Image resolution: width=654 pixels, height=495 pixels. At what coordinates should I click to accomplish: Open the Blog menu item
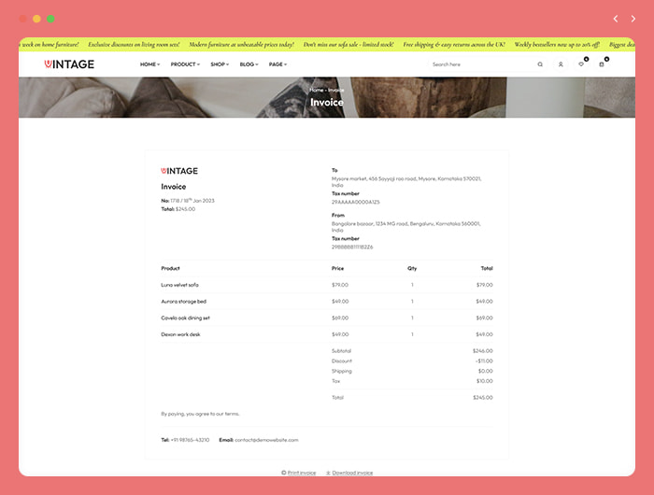click(x=249, y=64)
